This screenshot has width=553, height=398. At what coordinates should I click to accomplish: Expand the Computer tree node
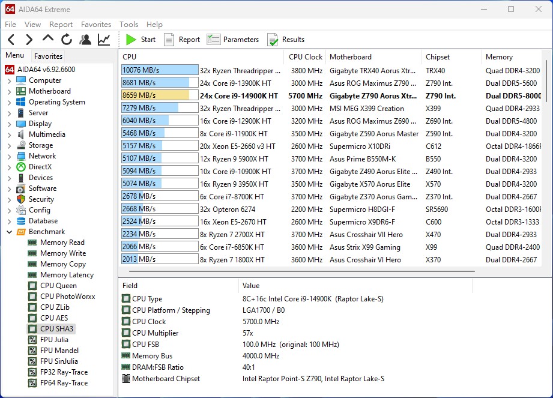pyautogui.click(x=9, y=80)
